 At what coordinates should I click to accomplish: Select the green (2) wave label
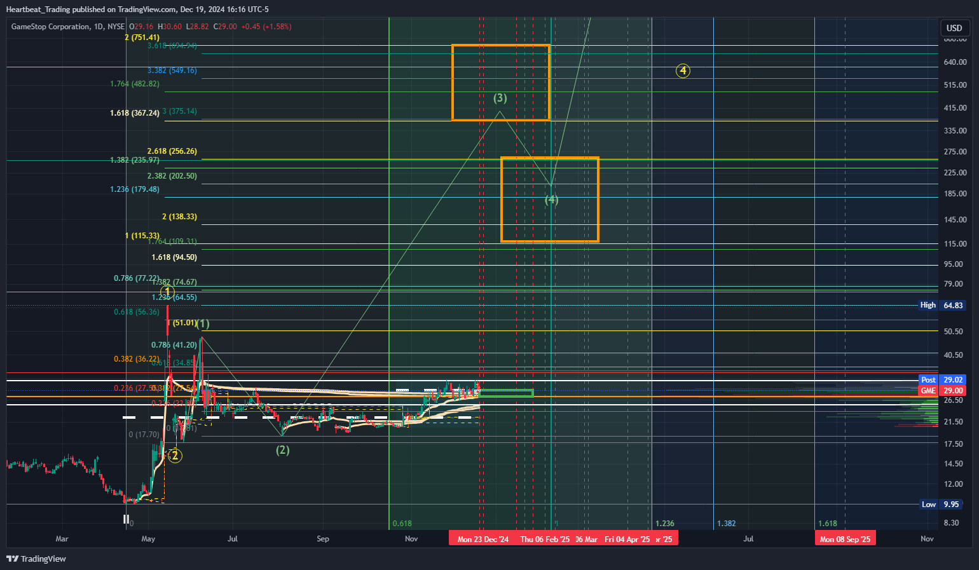point(283,450)
